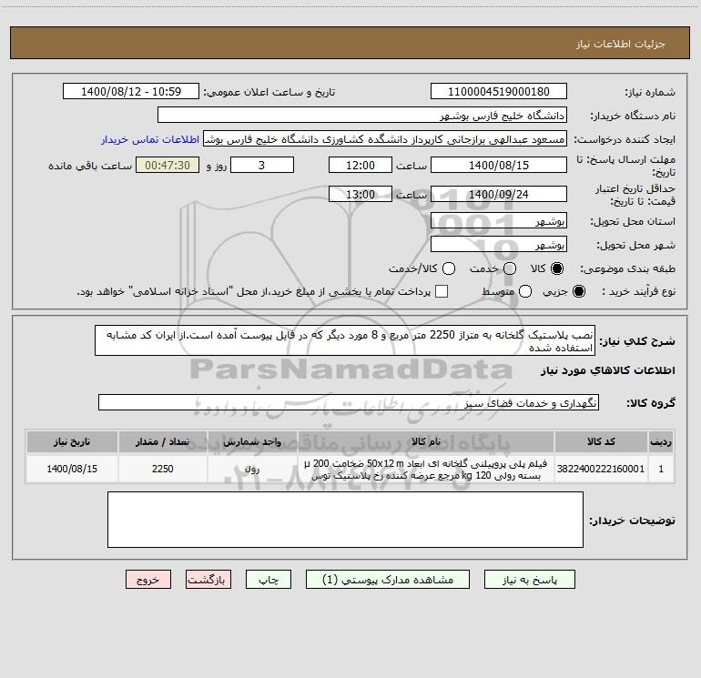This screenshot has width=701, height=678.
Task: Click the product name cell فیلم پلی پروپیلنی
Action: pyautogui.click(x=426, y=469)
